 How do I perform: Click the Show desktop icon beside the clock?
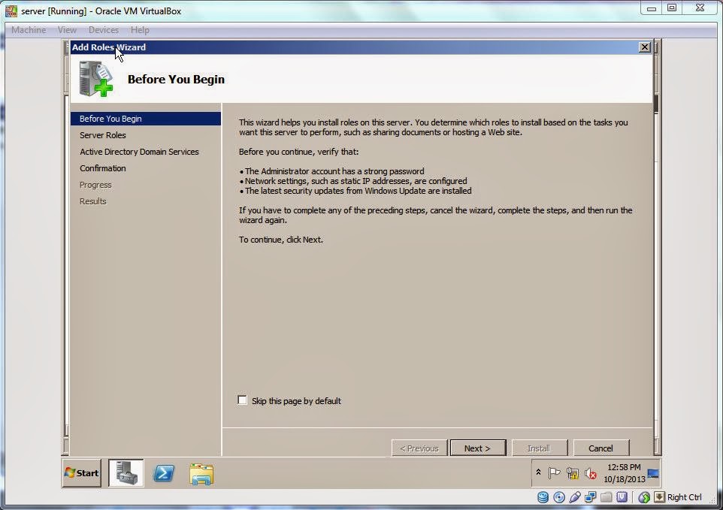point(653,473)
